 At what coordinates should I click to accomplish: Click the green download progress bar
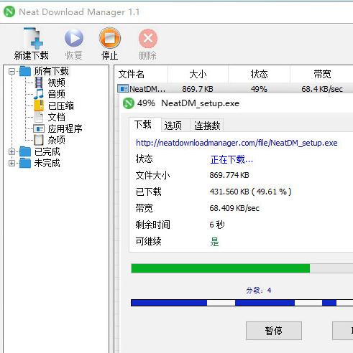point(242,268)
